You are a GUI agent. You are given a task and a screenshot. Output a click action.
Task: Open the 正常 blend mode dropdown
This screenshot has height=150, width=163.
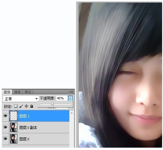[21, 99]
